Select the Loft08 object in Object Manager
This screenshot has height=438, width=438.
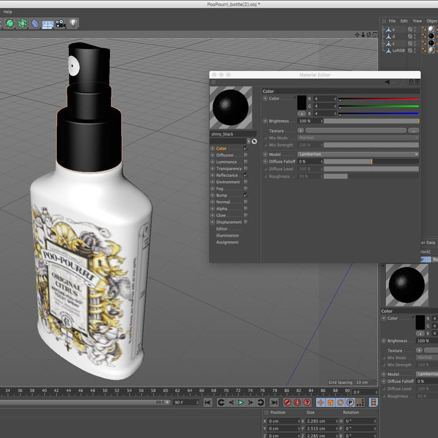pos(398,51)
